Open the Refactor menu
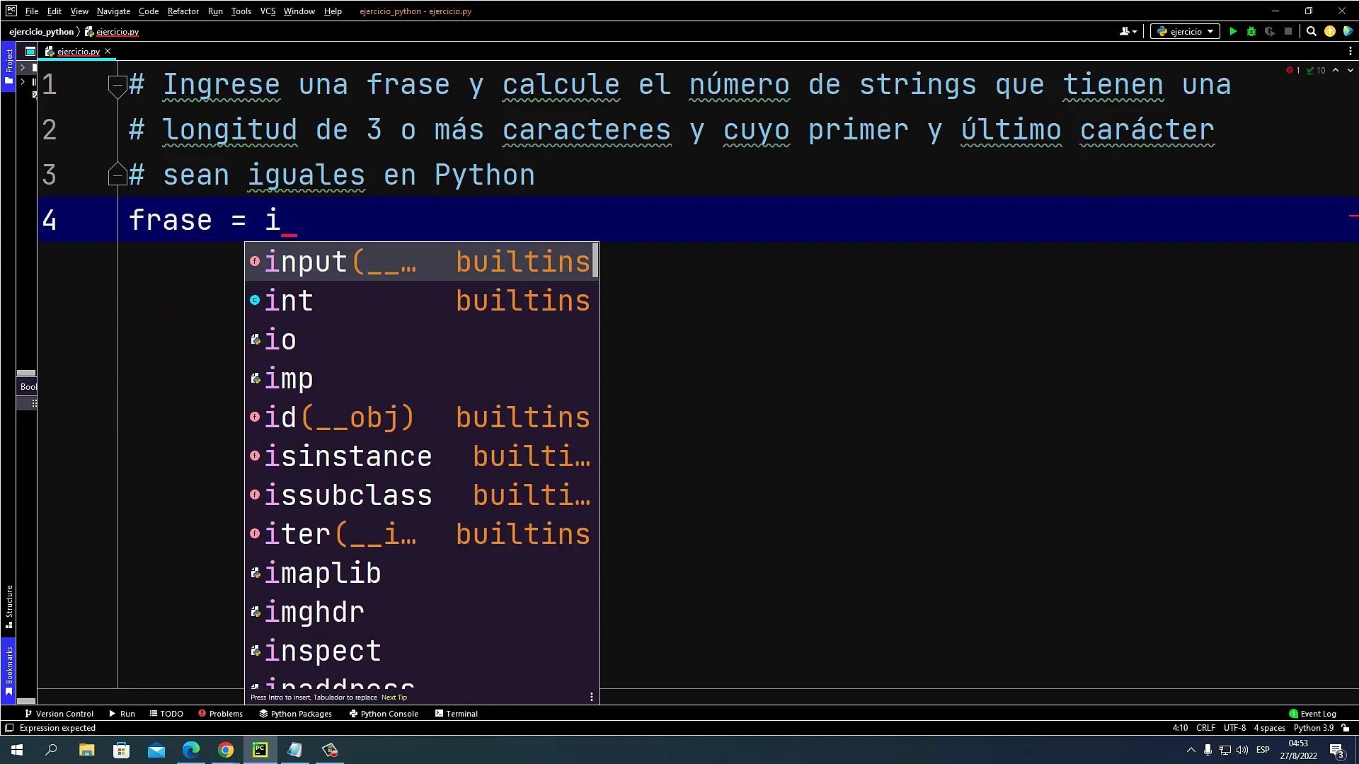The width and height of the screenshot is (1359, 764). pyautogui.click(x=183, y=11)
